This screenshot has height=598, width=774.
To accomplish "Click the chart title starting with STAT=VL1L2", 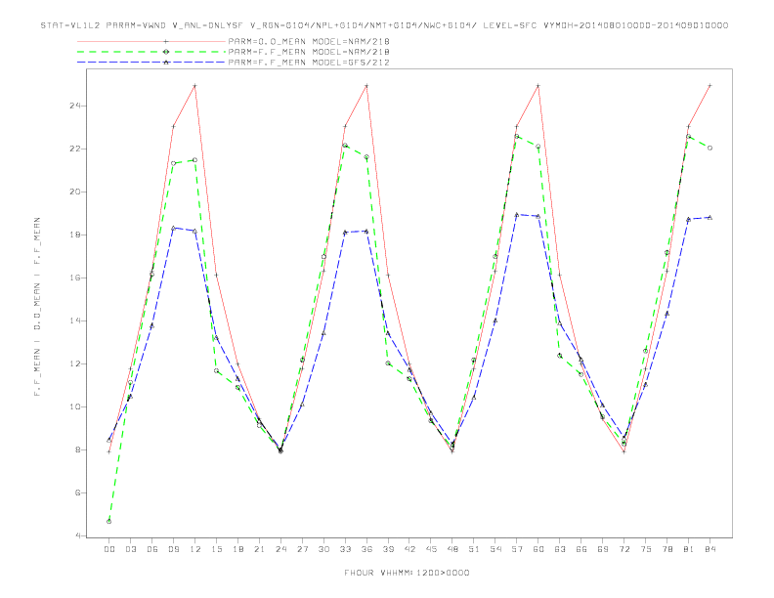I will tap(384, 25).
